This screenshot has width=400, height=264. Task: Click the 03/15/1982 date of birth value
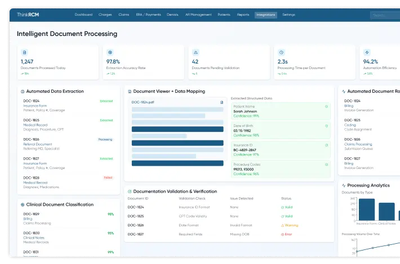[242, 131]
